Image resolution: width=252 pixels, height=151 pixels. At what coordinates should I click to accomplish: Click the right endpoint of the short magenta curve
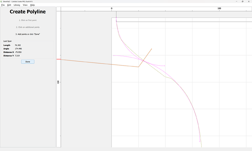click(165, 66)
